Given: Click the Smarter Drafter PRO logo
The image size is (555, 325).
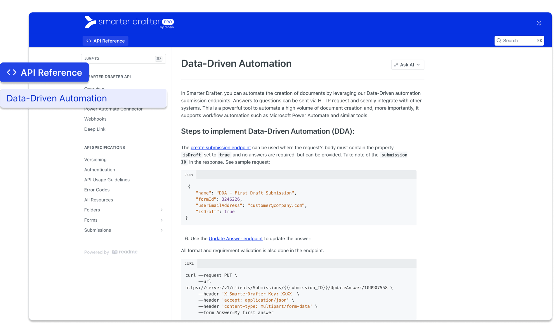Looking at the screenshot, I should 129,22.
